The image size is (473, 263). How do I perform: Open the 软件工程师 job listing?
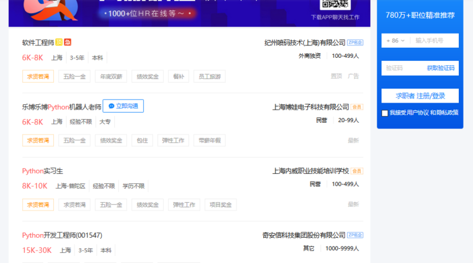(38, 42)
